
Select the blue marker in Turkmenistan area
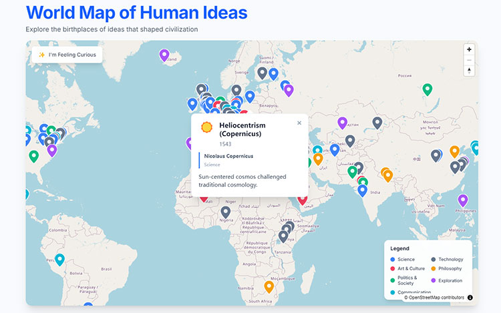click(x=335, y=150)
